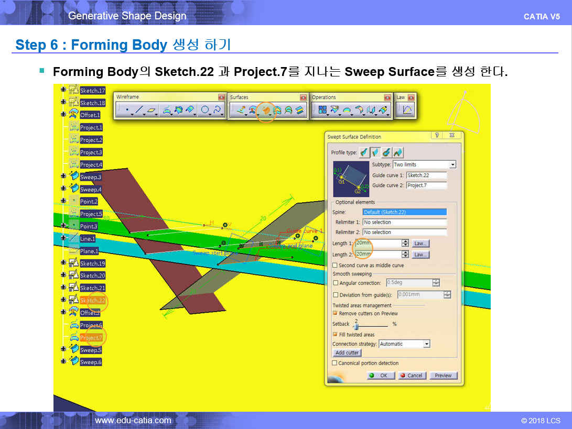Check the Angular correction option
The image size is (572, 429).
[x=336, y=283]
